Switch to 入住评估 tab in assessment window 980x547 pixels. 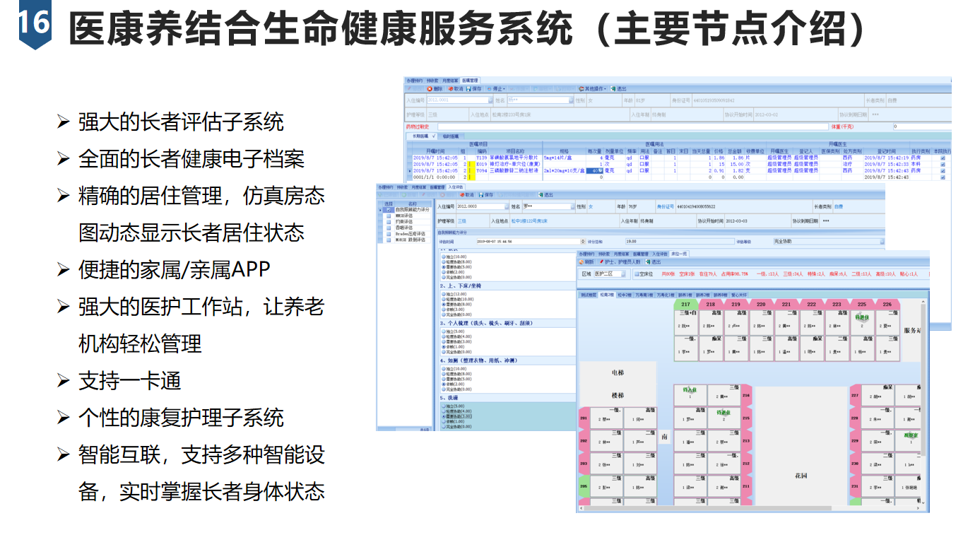[x=456, y=187]
